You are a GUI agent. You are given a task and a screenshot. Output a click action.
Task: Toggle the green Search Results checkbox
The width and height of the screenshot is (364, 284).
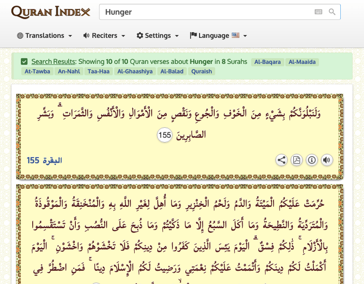coord(24,62)
